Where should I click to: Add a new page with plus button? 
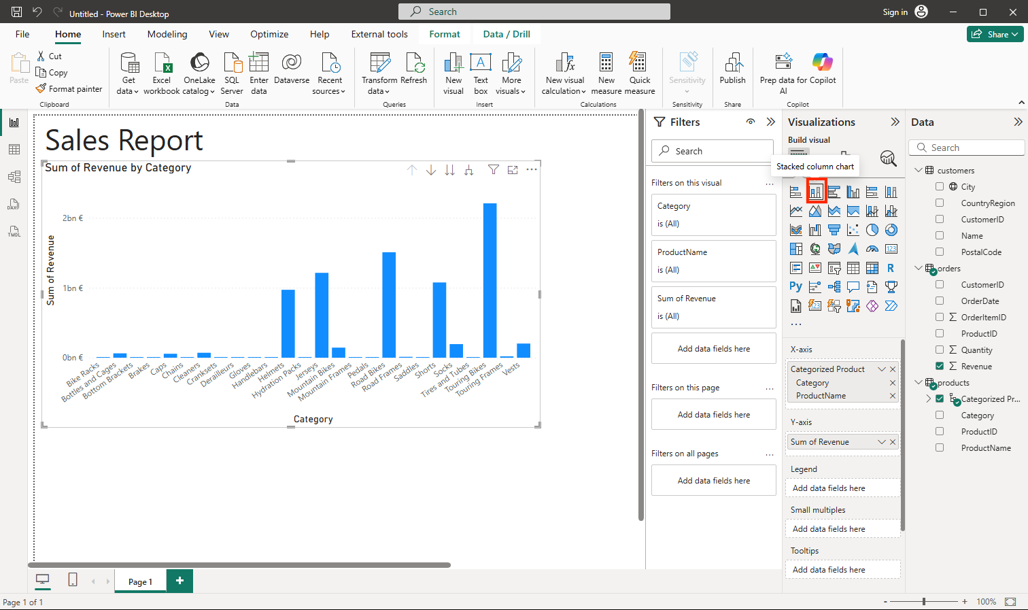179,581
